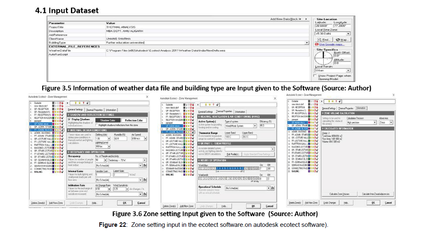Switch to General Settings tab in Thermal Properties window
Viewport: 421px width, 233px height.
pyautogui.click(x=206, y=112)
